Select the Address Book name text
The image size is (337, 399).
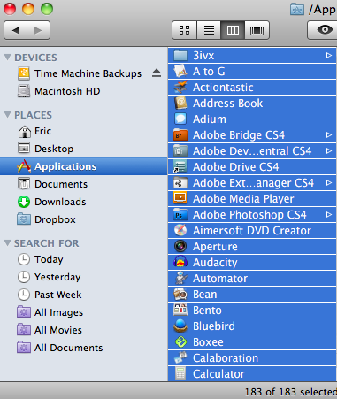pos(227,104)
